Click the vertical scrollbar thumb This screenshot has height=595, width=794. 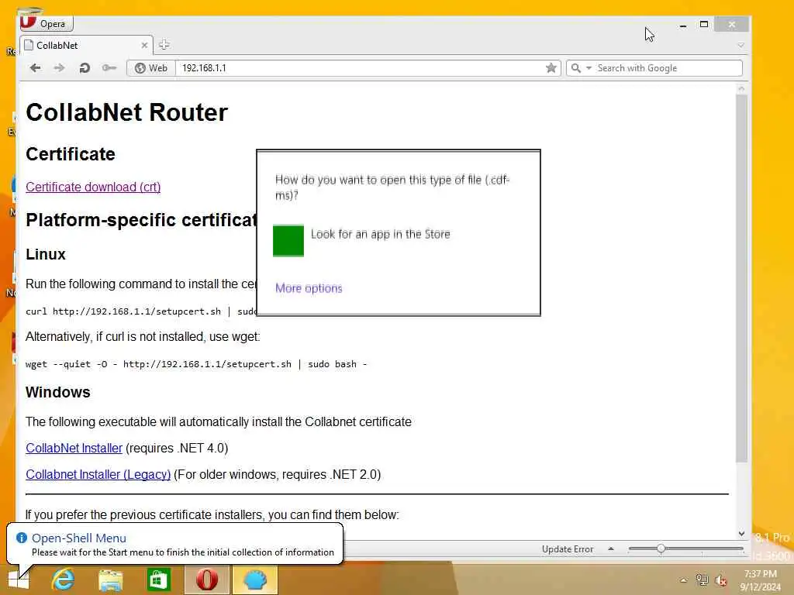click(741, 278)
